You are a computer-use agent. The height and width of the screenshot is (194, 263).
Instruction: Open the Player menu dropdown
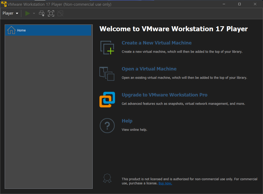point(10,13)
